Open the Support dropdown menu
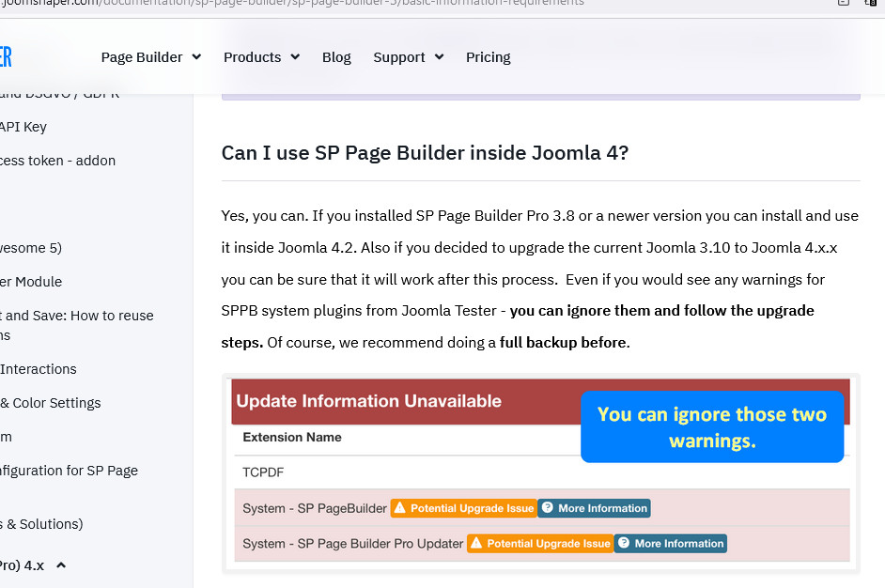Viewport: 885px width, 588px height. 408,57
